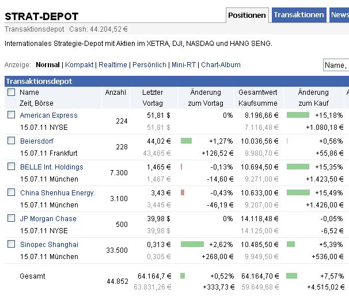This screenshot has width=349, height=297.
Task: Click BELLE Int. Holdings purchase-gain green bar
Action: click(298, 167)
